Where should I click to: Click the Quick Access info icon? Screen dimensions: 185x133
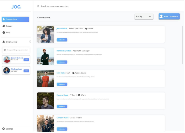tap(30, 42)
